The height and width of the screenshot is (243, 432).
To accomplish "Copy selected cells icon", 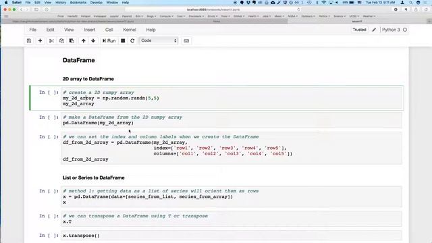I will coord(61,40).
